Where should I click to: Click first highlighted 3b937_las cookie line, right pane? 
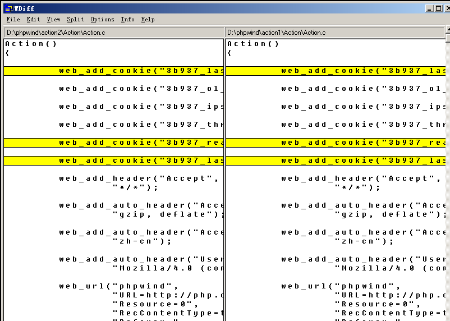coord(336,71)
